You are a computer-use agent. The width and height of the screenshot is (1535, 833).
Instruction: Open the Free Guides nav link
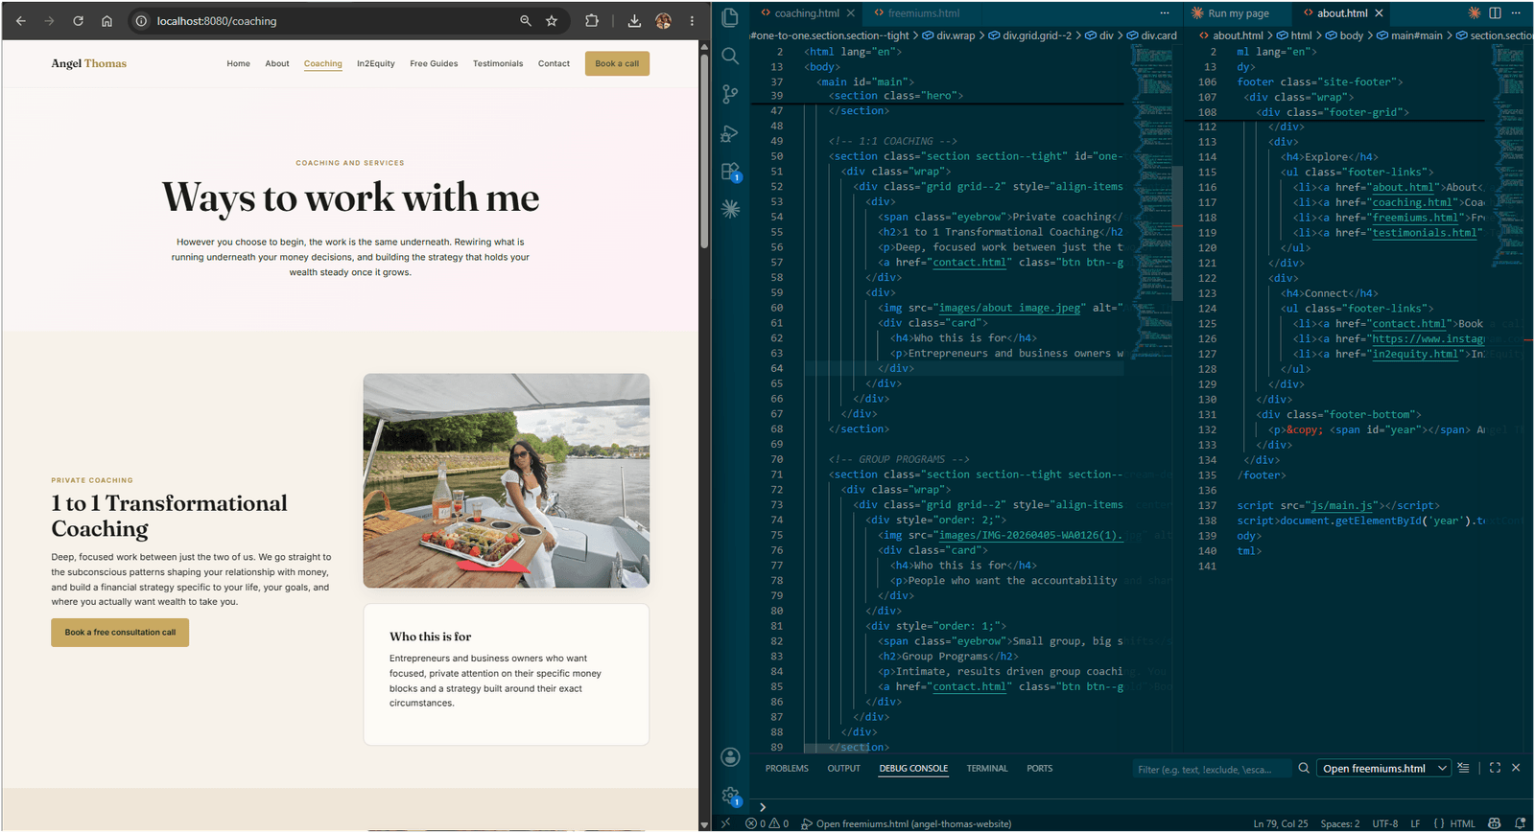click(434, 64)
